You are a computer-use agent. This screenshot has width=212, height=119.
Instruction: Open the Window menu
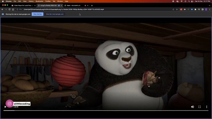(60, 1)
